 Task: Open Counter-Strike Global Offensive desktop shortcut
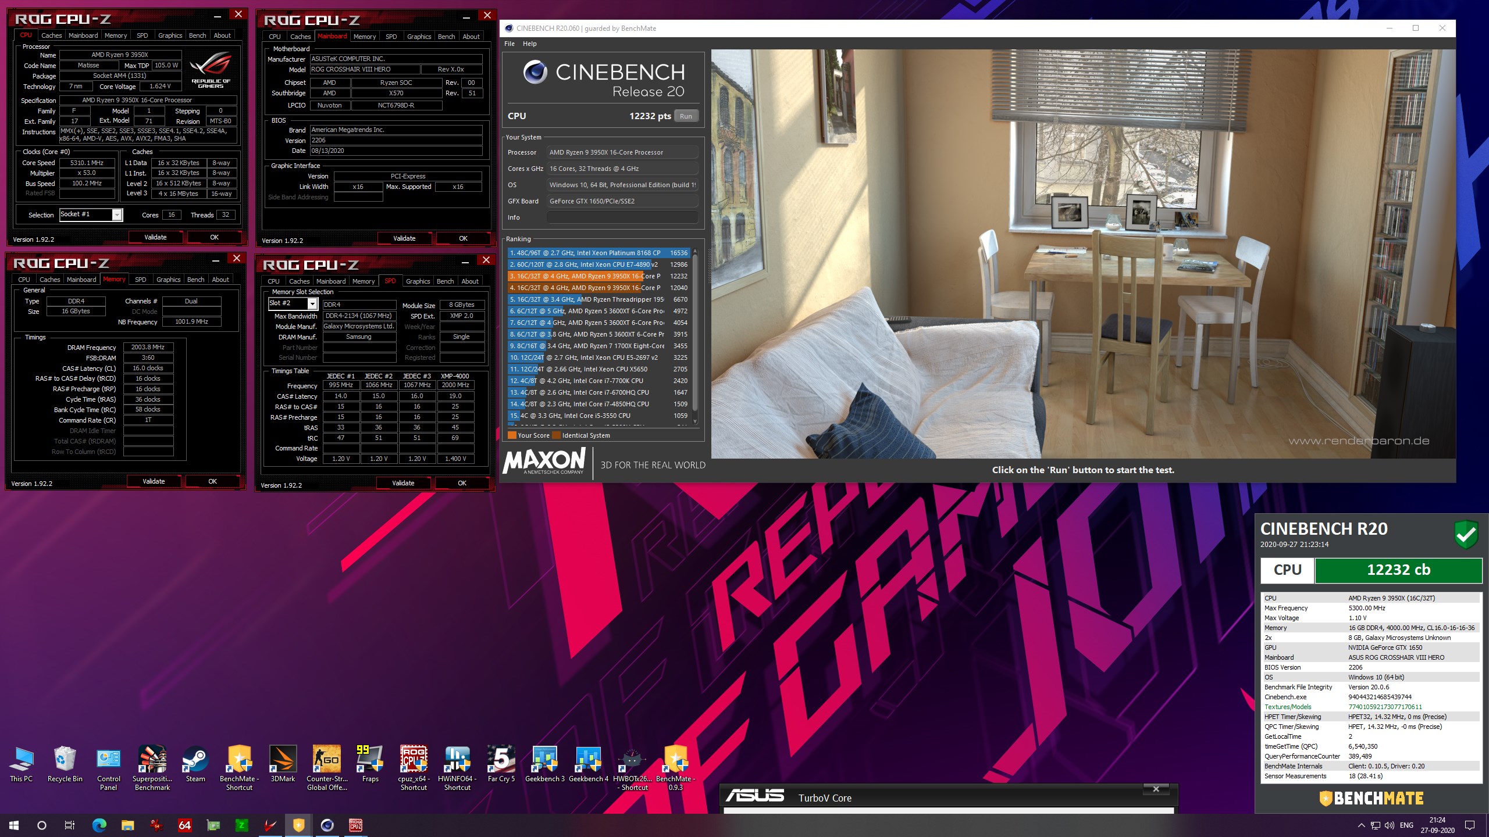[327, 768]
